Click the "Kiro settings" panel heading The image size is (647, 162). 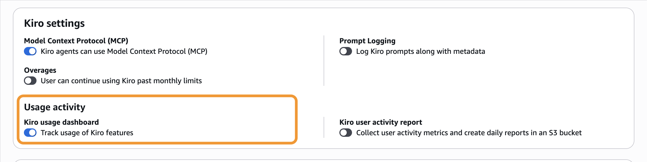54,23
